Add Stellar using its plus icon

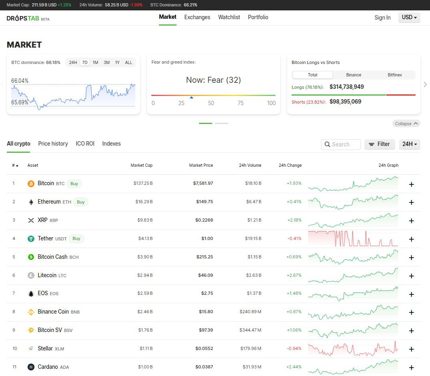click(x=411, y=349)
